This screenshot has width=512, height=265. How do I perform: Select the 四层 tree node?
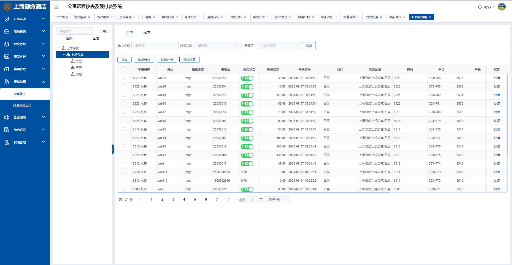pos(79,74)
